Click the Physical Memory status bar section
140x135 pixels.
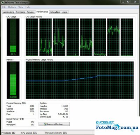56,133
